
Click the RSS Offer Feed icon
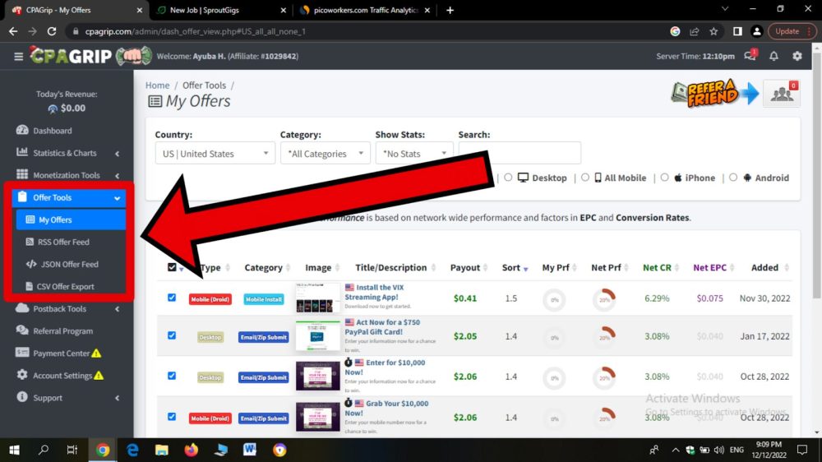(x=30, y=242)
